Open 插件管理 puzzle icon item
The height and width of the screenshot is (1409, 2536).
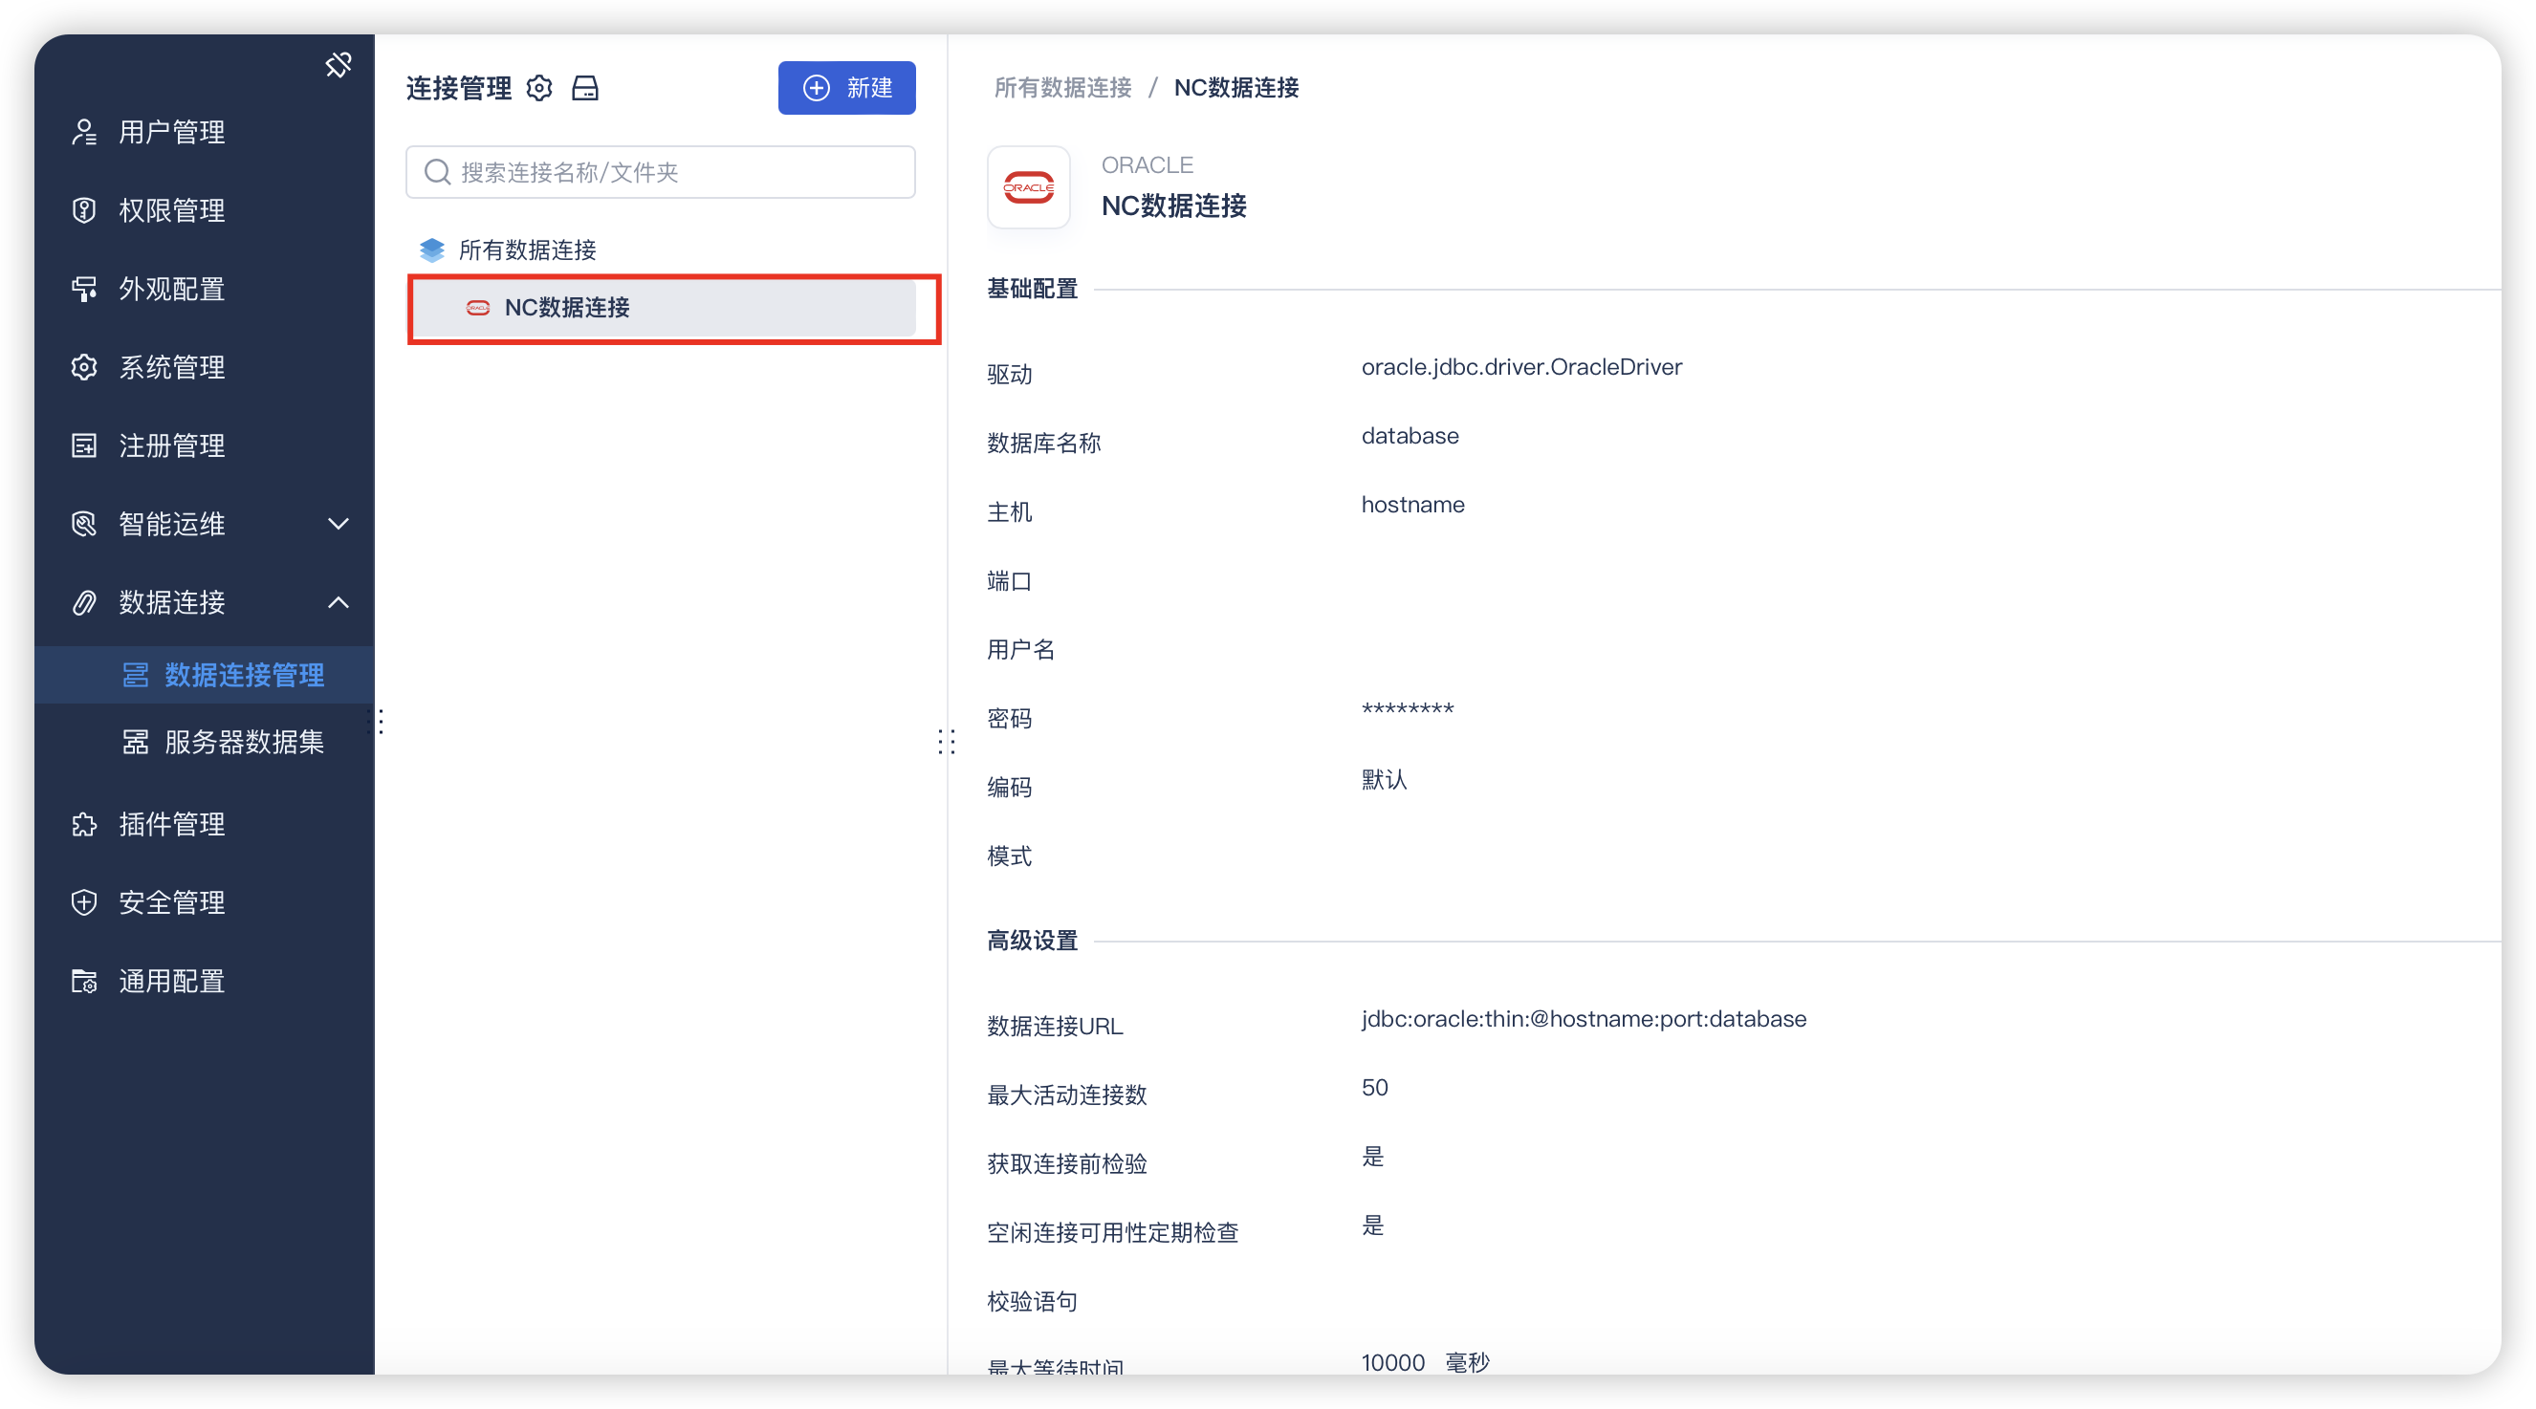click(171, 825)
